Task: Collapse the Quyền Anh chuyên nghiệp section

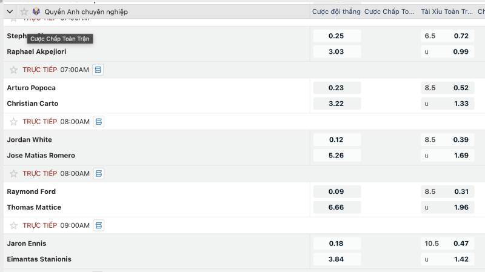Action: (10, 12)
